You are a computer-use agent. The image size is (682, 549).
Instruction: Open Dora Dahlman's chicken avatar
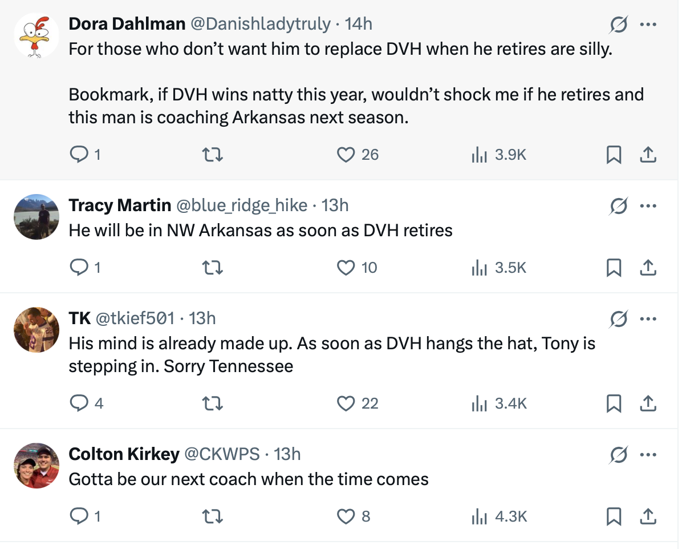pyautogui.click(x=36, y=35)
